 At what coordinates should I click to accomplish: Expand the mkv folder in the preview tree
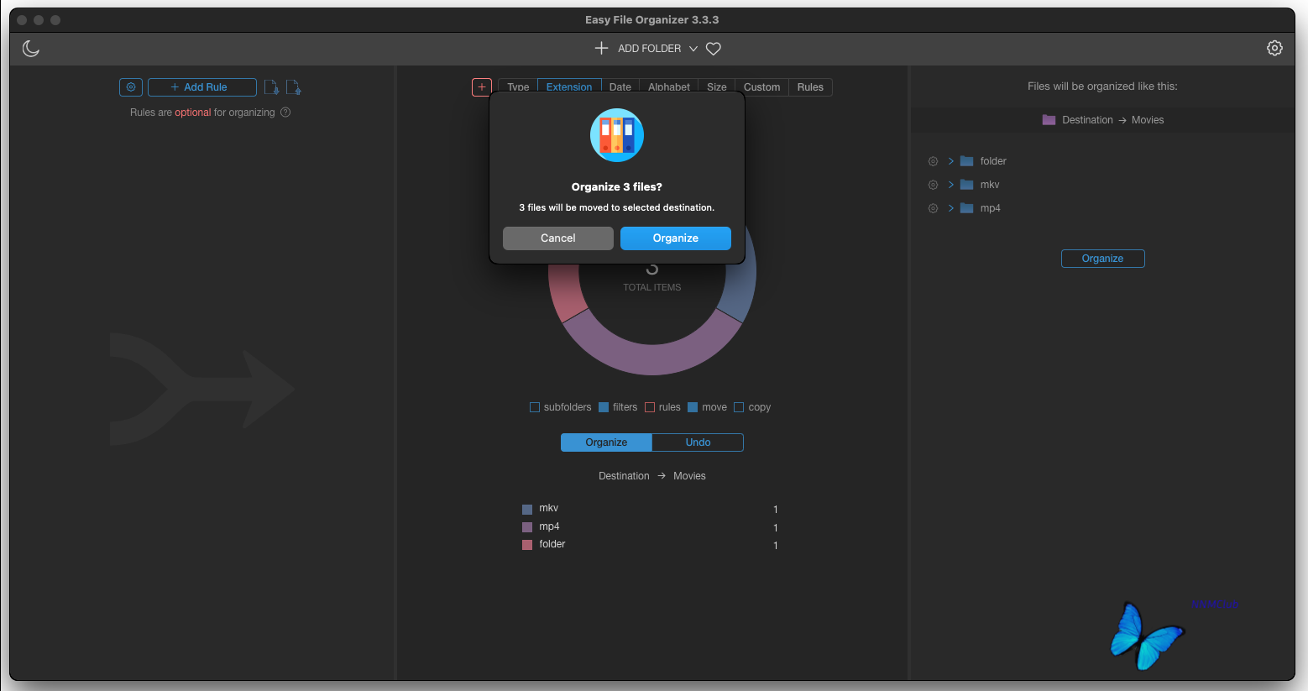point(950,184)
